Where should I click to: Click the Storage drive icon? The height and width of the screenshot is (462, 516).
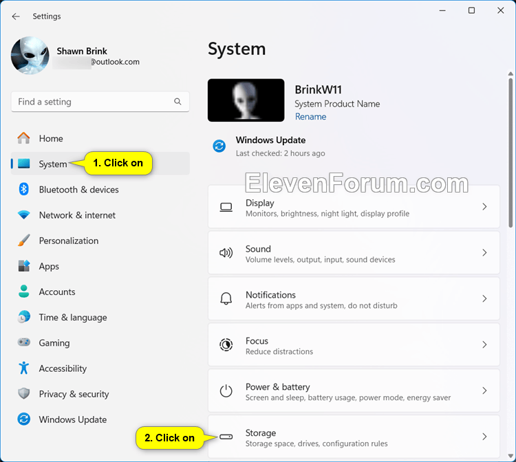pos(226,437)
